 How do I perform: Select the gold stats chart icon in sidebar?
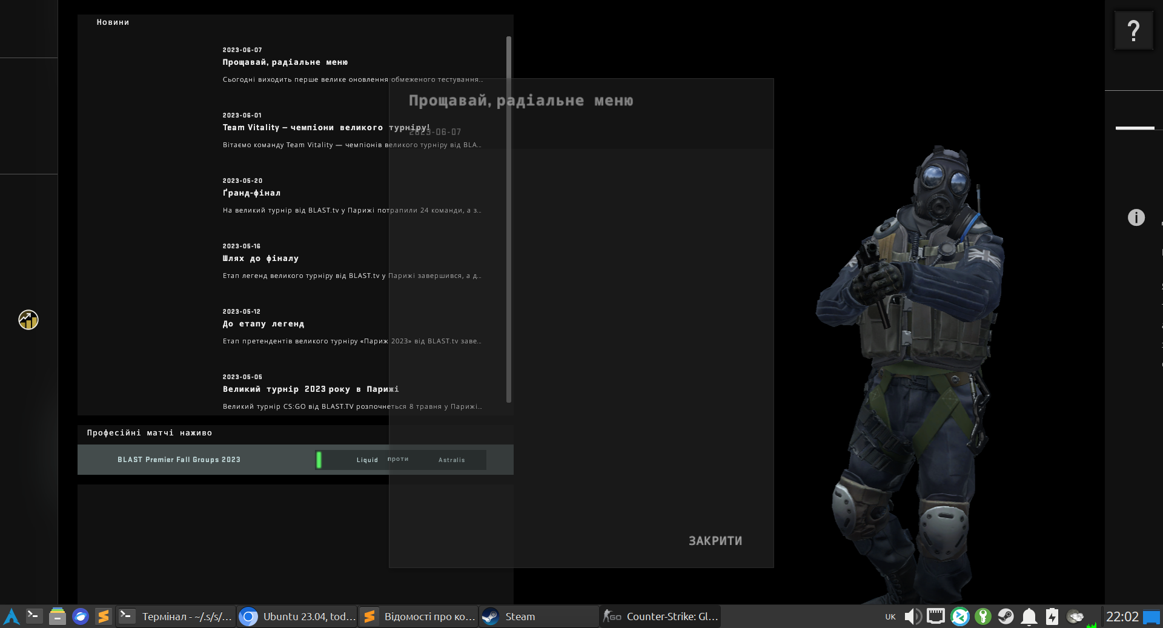(x=28, y=319)
